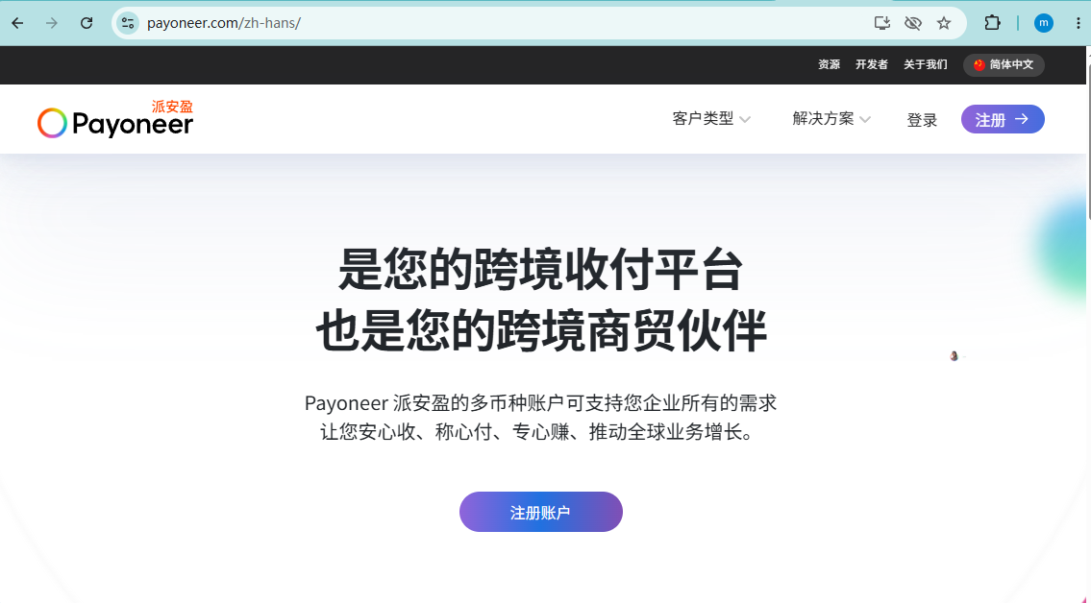Bookmark this page with the star icon
Screen dimensions: 1091x603
click(944, 23)
